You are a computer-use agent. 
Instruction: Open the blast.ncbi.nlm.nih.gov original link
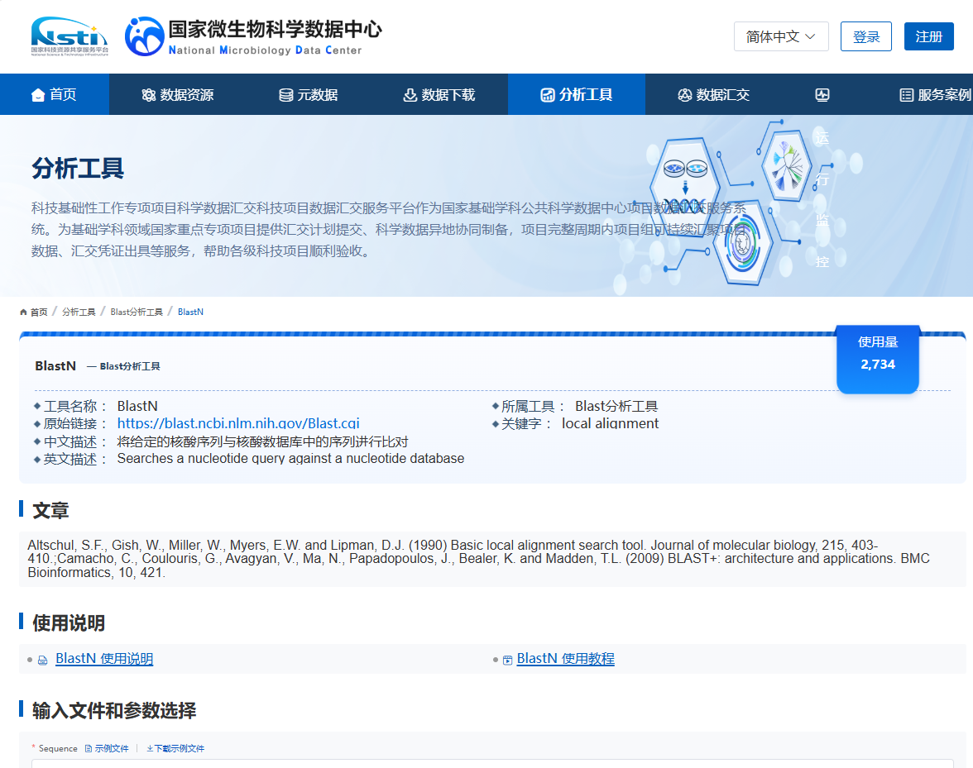(238, 423)
